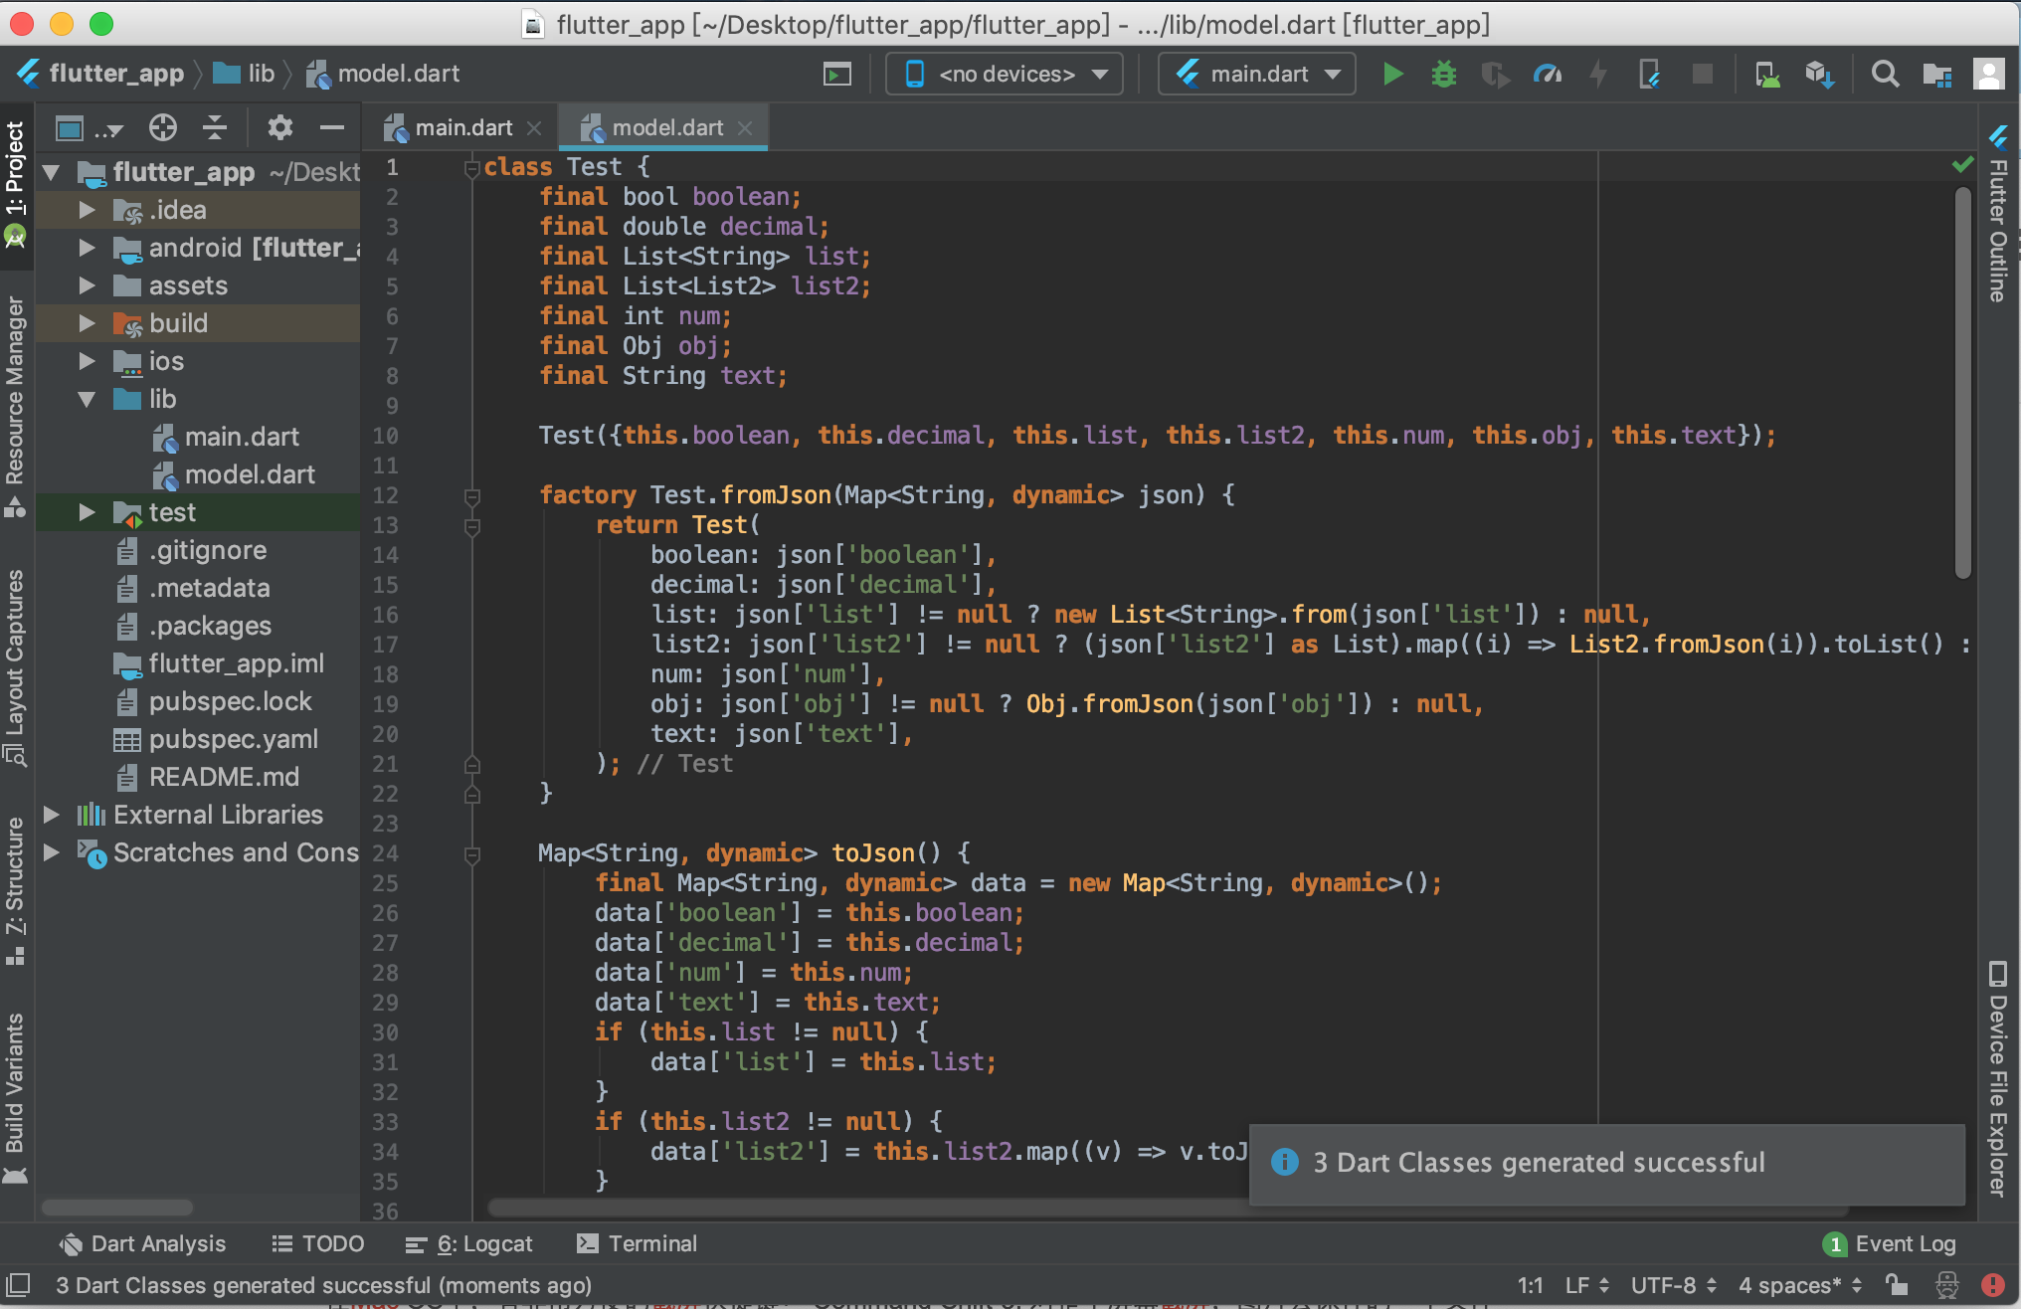Screen dimensions: 2021x1309
Task: Expand the android folder in project tree
Action: coord(88,248)
